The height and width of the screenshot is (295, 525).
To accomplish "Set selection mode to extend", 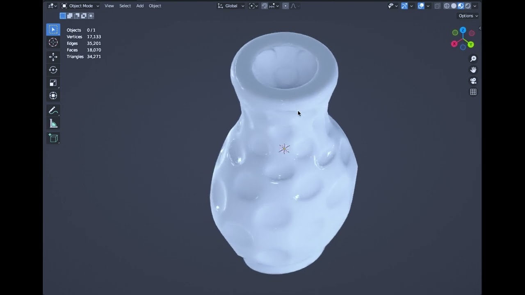I will click(x=70, y=16).
